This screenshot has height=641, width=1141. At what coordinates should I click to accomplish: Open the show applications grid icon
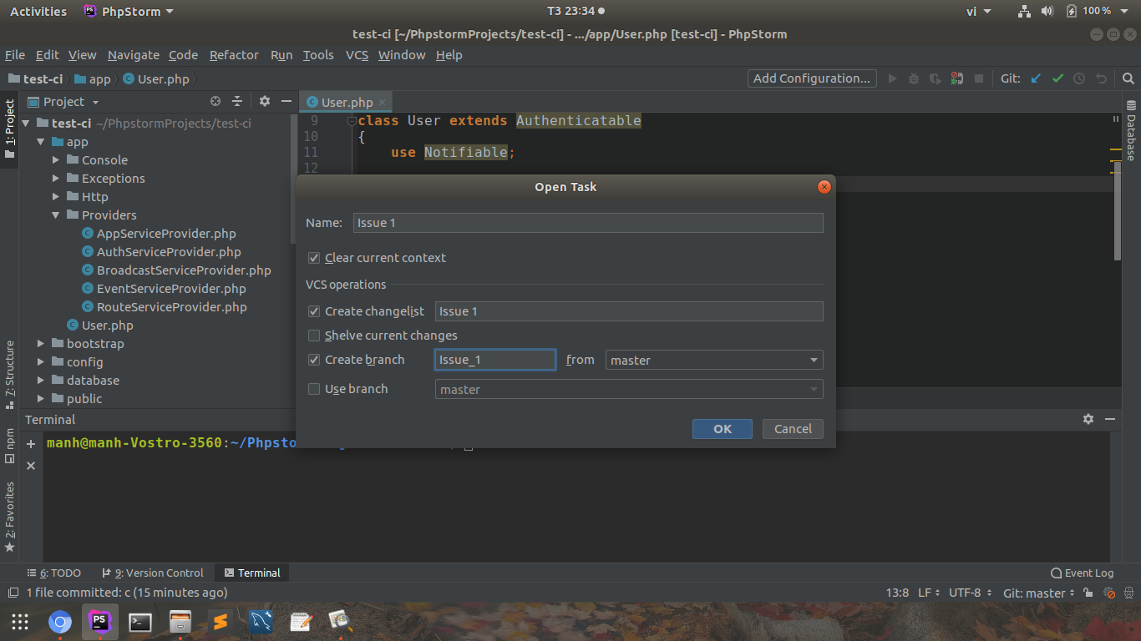19,622
